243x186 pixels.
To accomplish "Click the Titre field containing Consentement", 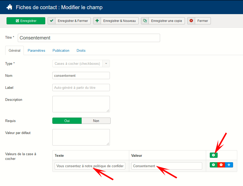I will [89, 38].
